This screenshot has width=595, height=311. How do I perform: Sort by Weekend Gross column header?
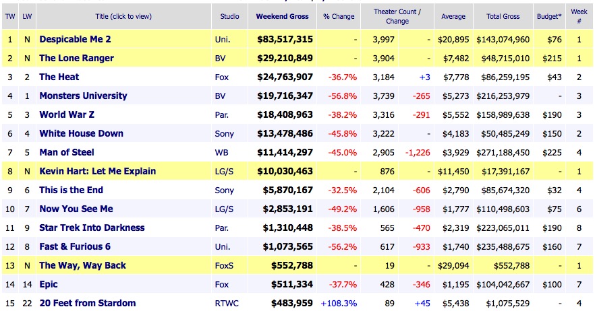(284, 15)
